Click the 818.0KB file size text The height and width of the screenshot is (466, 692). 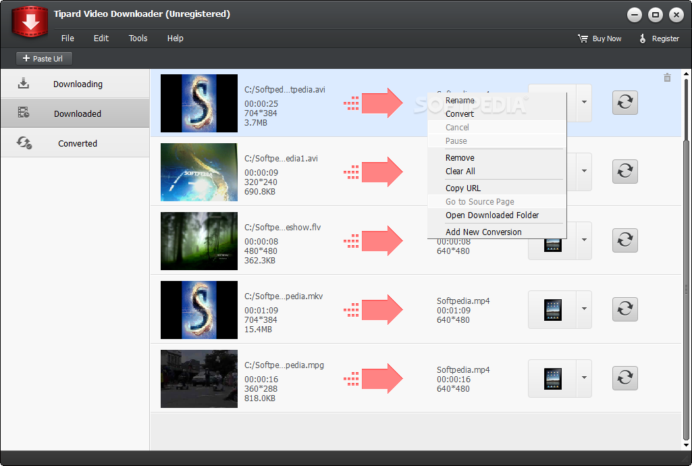click(x=260, y=398)
